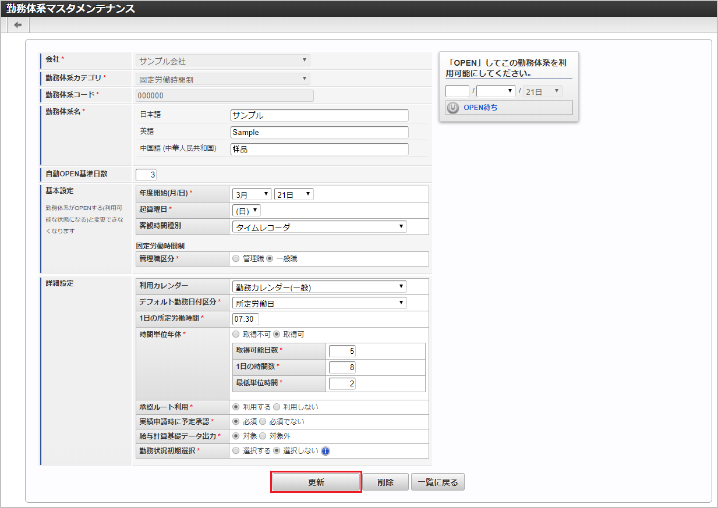Choose 利用する for 承認ルート利用
718x508 pixels.
click(236, 407)
